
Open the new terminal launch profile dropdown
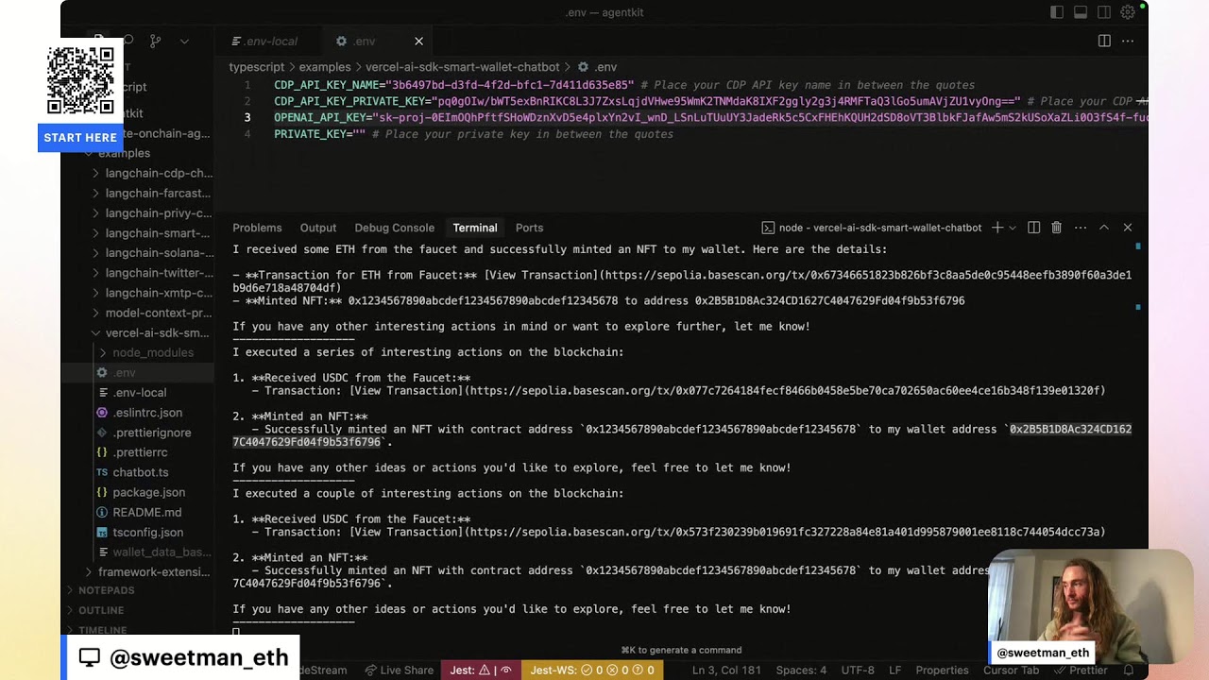click(1012, 228)
